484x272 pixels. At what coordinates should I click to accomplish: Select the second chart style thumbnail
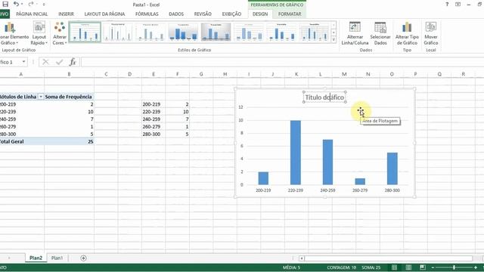(x=118, y=32)
